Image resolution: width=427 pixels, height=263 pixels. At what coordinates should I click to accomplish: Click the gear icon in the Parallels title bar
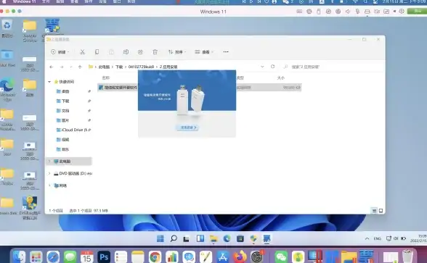402,12
